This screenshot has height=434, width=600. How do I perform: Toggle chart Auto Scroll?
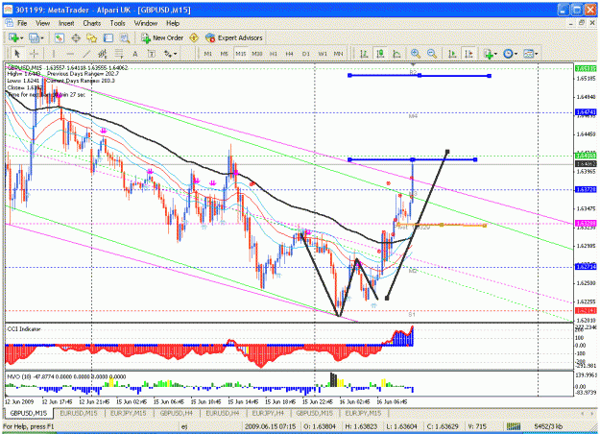tap(452, 54)
